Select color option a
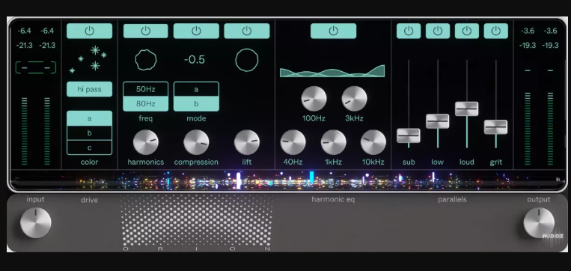This screenshot has height=271, width=571. coord(89,118)
